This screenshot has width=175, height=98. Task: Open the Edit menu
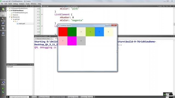coord(6,4)
